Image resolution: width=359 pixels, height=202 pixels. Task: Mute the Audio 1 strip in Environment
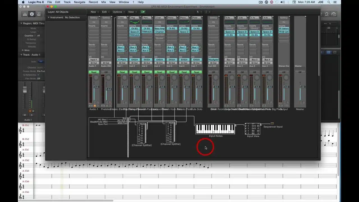tap(95, 102)
